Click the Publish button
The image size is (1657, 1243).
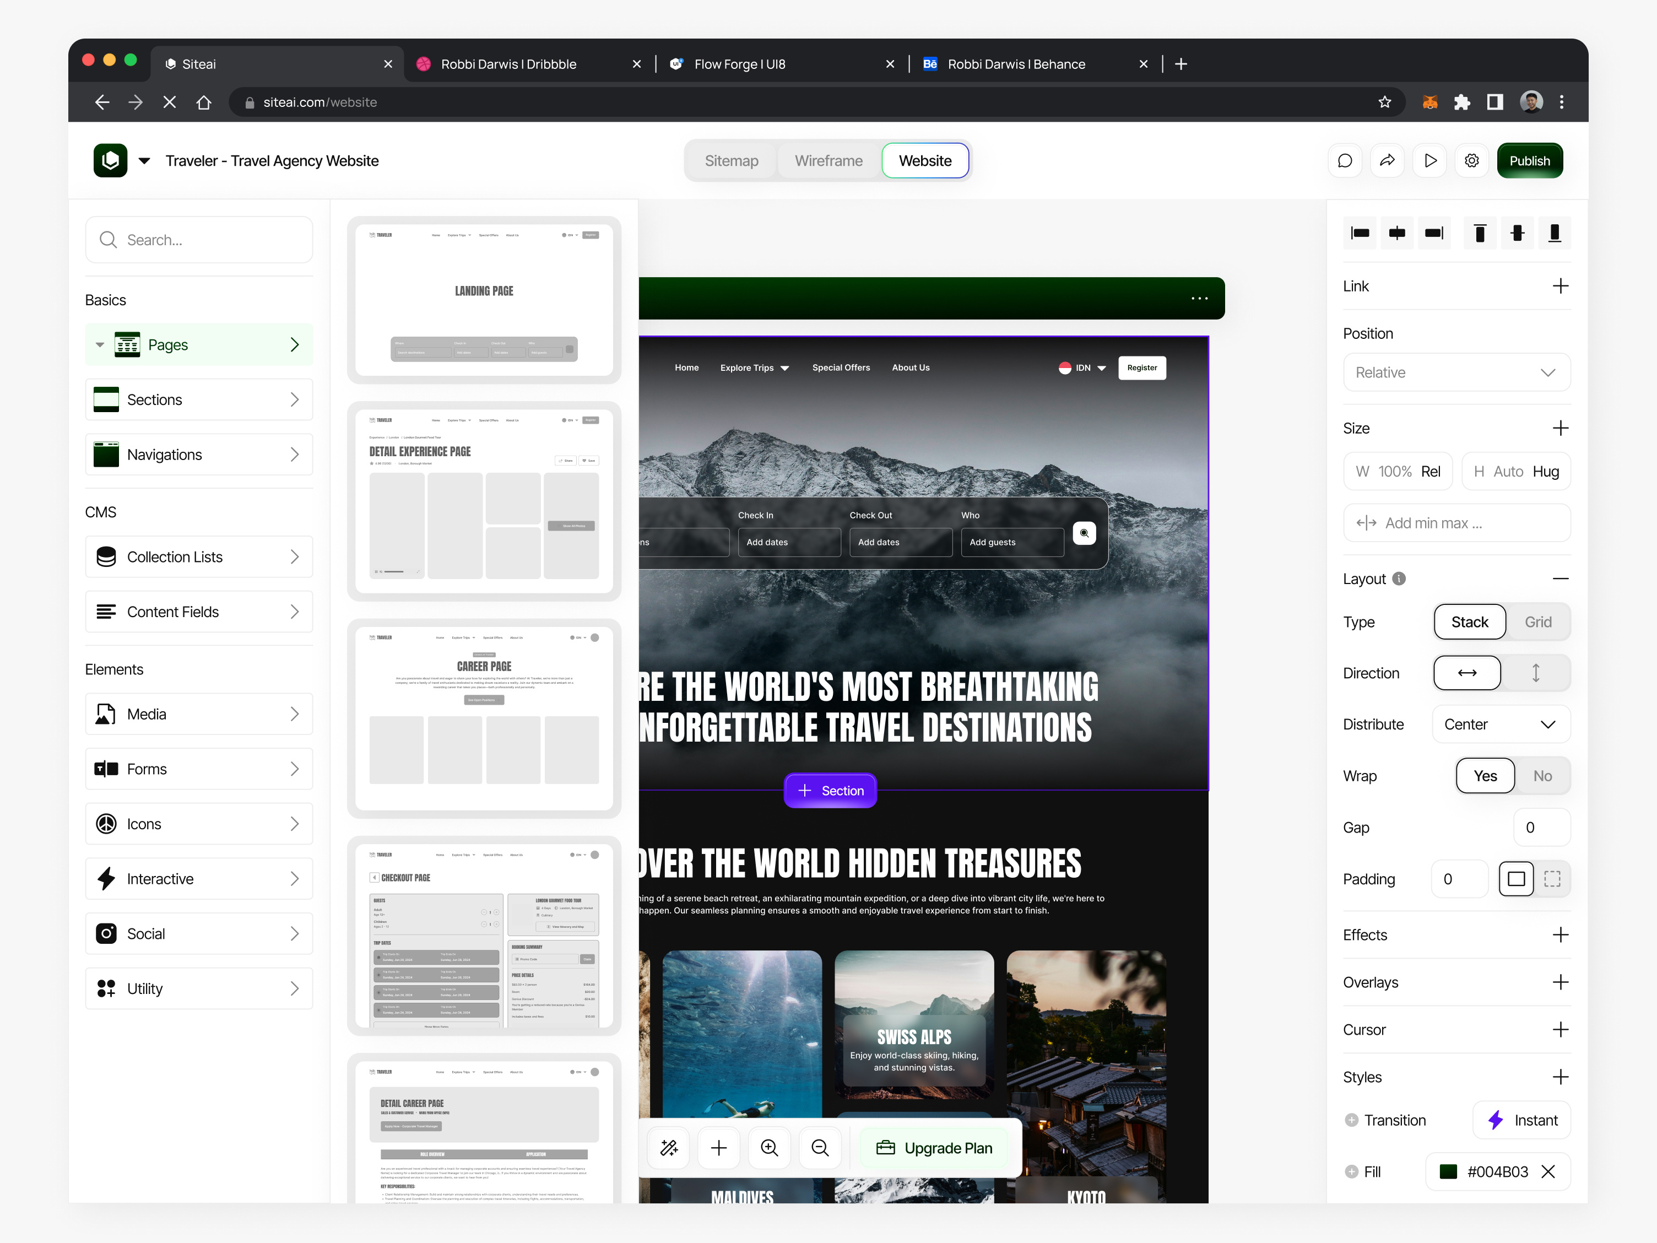pyautogui.click(x=1530, y=160)
